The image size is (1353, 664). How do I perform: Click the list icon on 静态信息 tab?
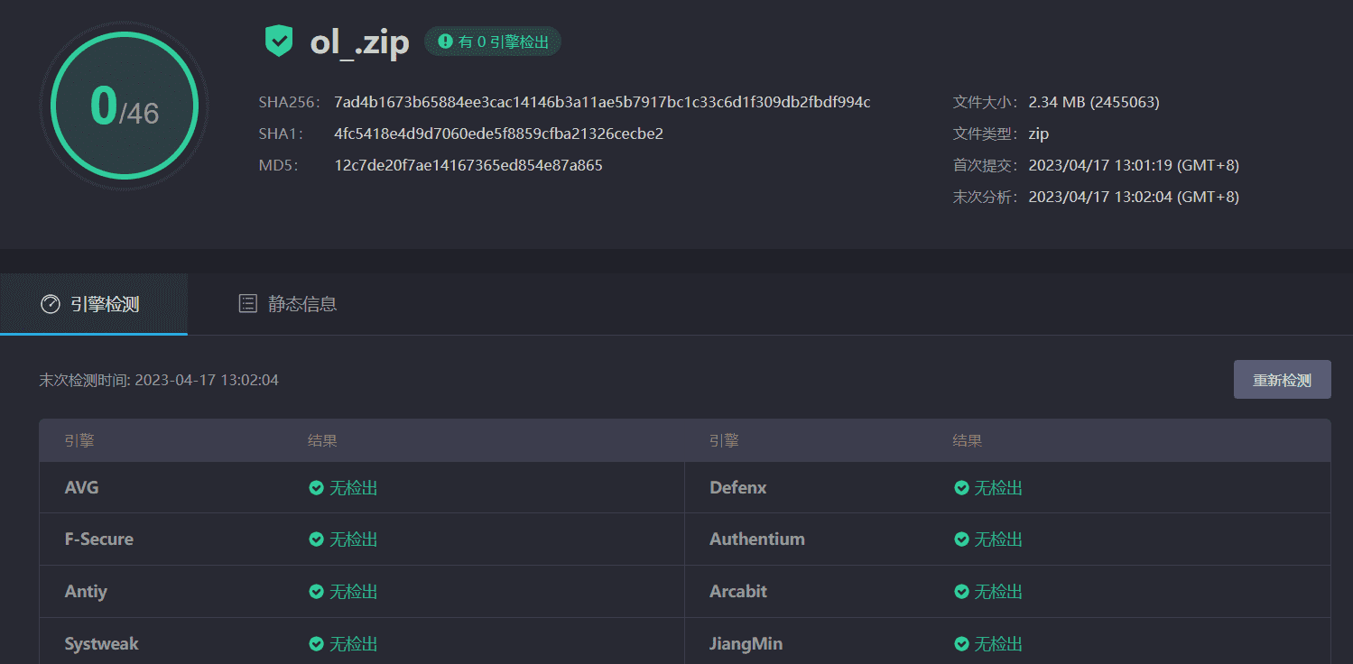[x=247, y=304]
